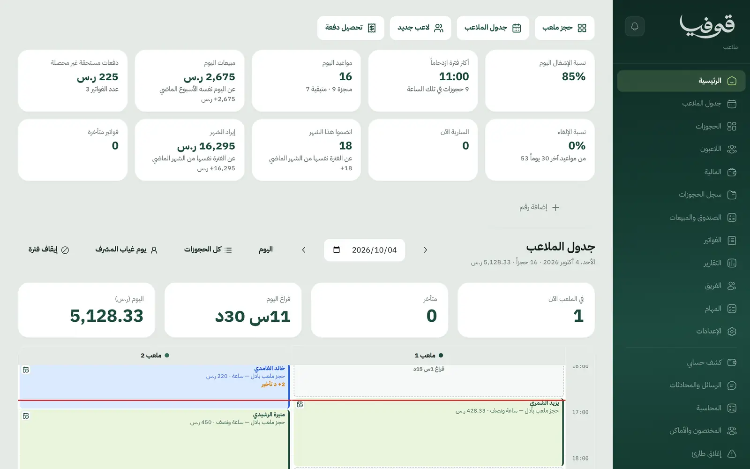Click تحصيل دفعة payment button
The image size is (750, 469).
[x=351, y=28]
